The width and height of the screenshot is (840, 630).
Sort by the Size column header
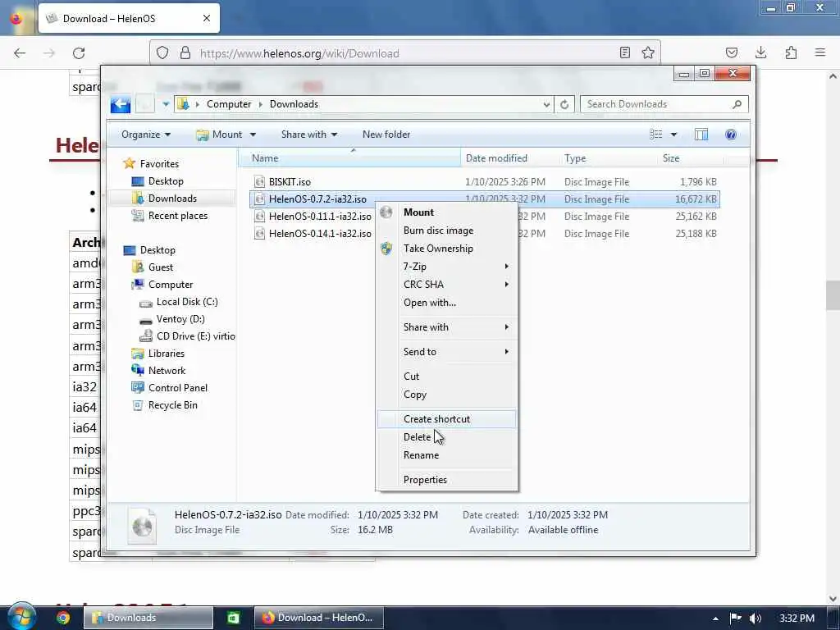692,158
